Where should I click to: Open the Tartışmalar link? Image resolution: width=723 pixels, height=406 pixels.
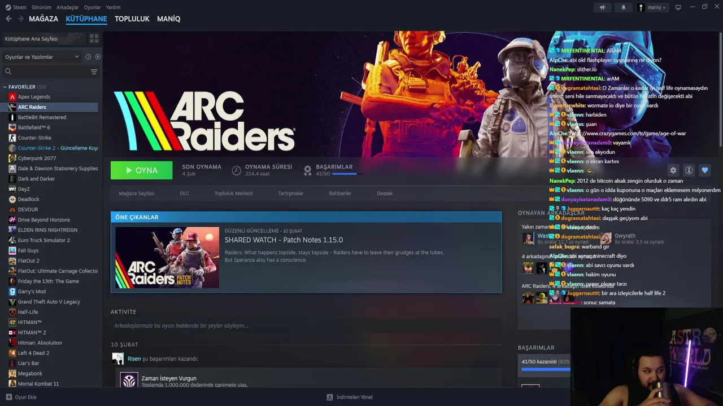[x=291, y=193]
